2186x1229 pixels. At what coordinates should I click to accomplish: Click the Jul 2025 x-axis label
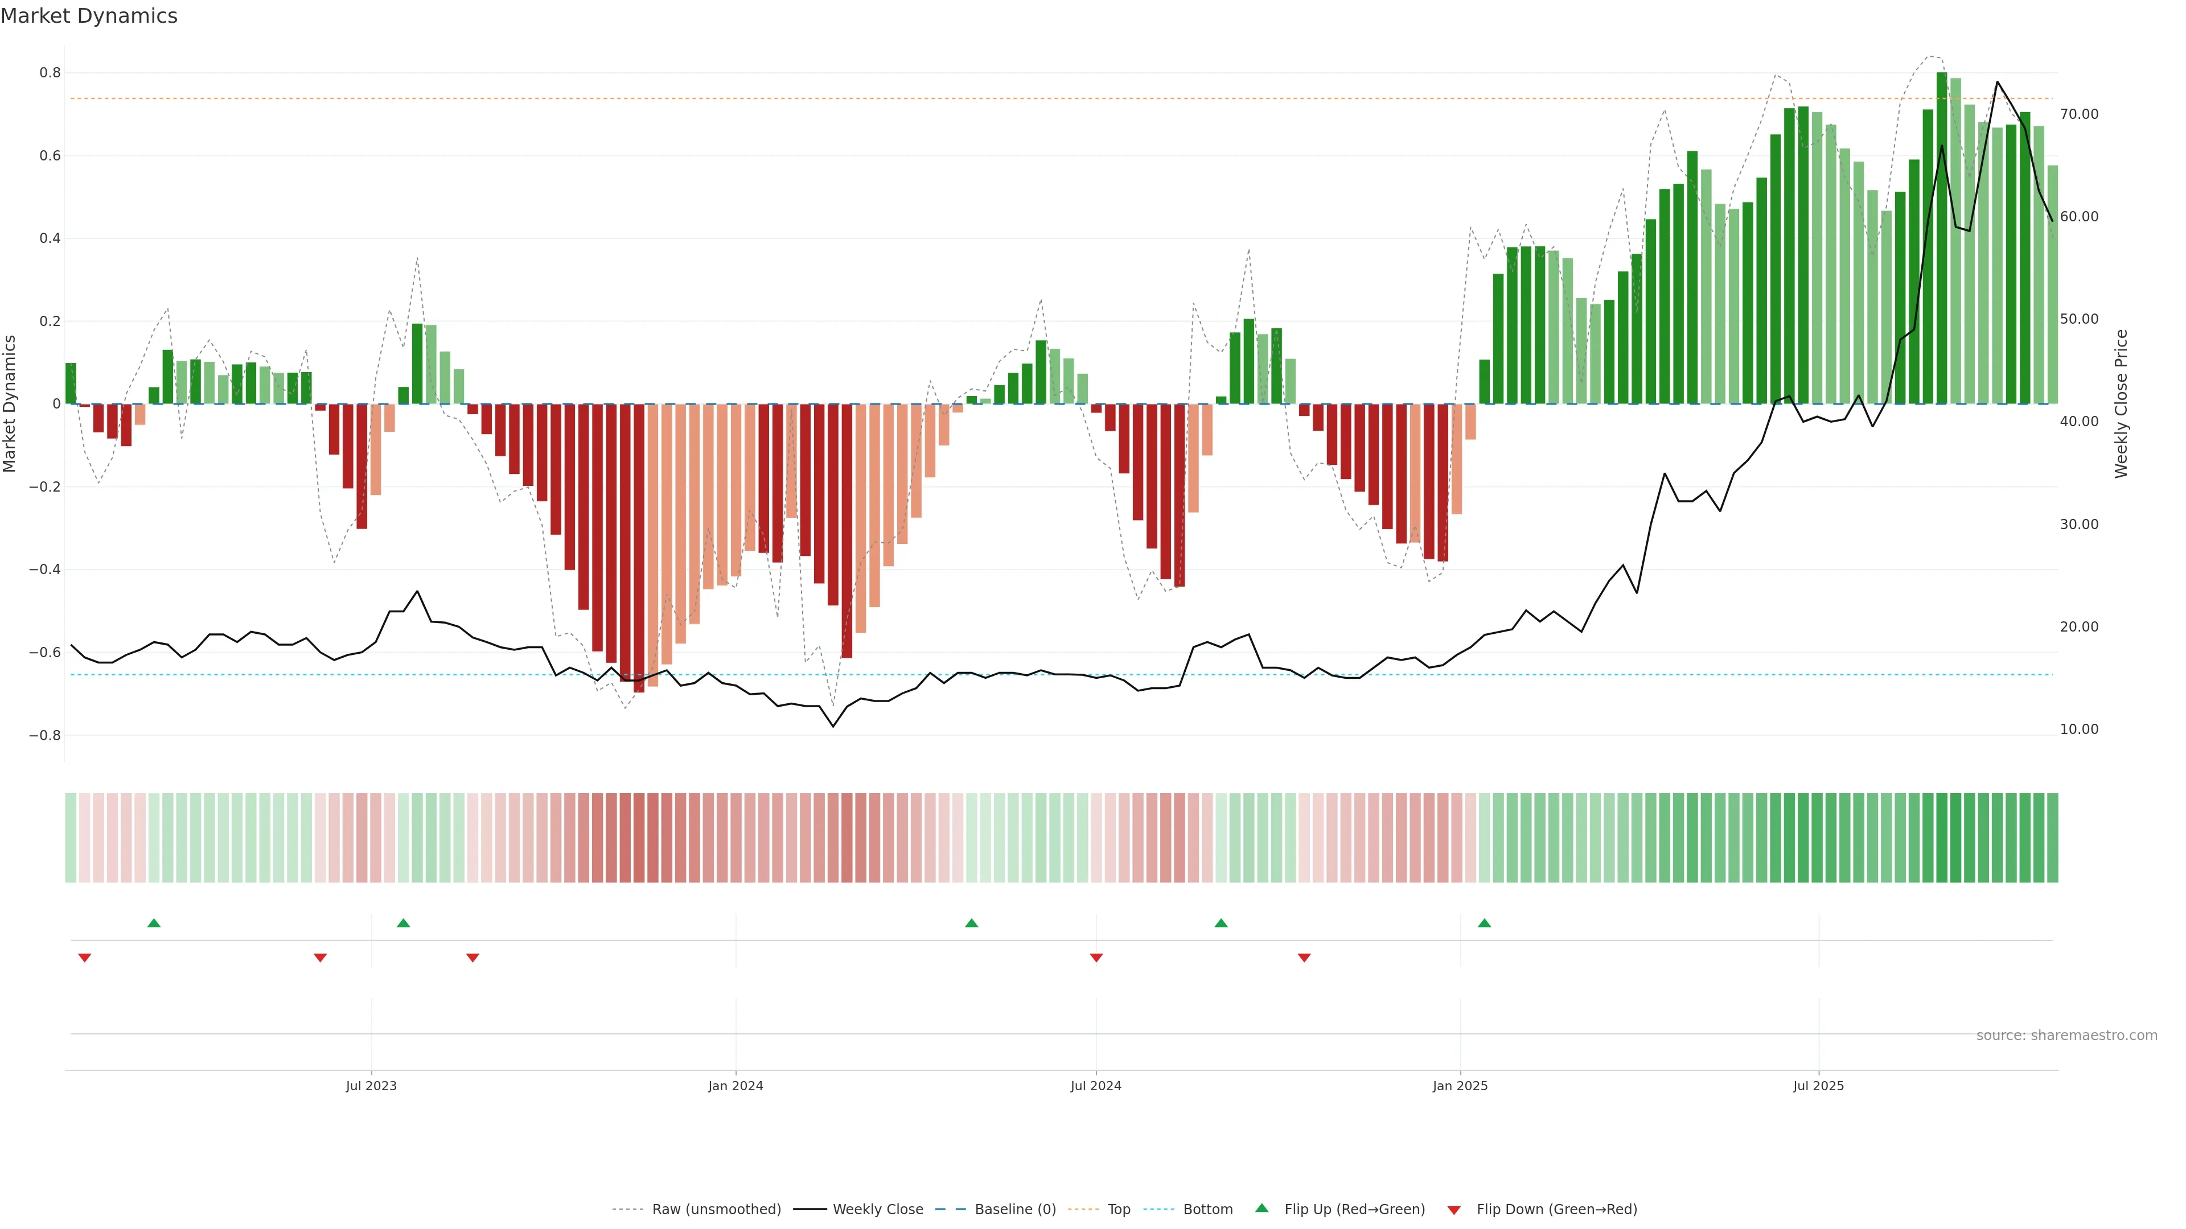pos(1818,1086)
